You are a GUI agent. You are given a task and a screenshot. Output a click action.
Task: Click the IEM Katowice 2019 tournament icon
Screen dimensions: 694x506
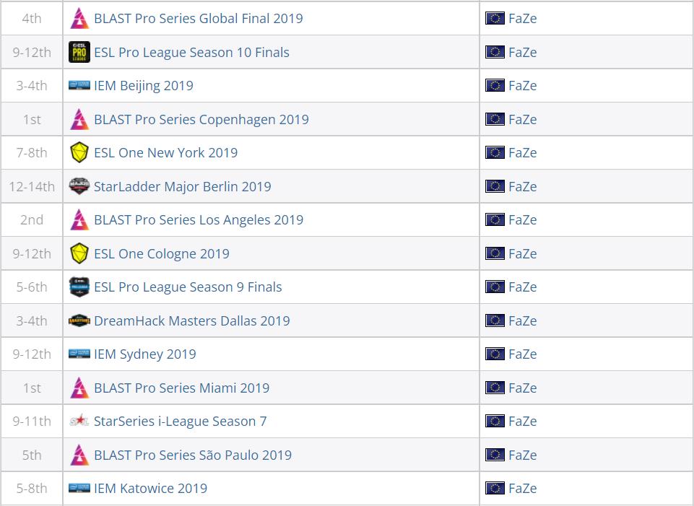coord(79,488)
